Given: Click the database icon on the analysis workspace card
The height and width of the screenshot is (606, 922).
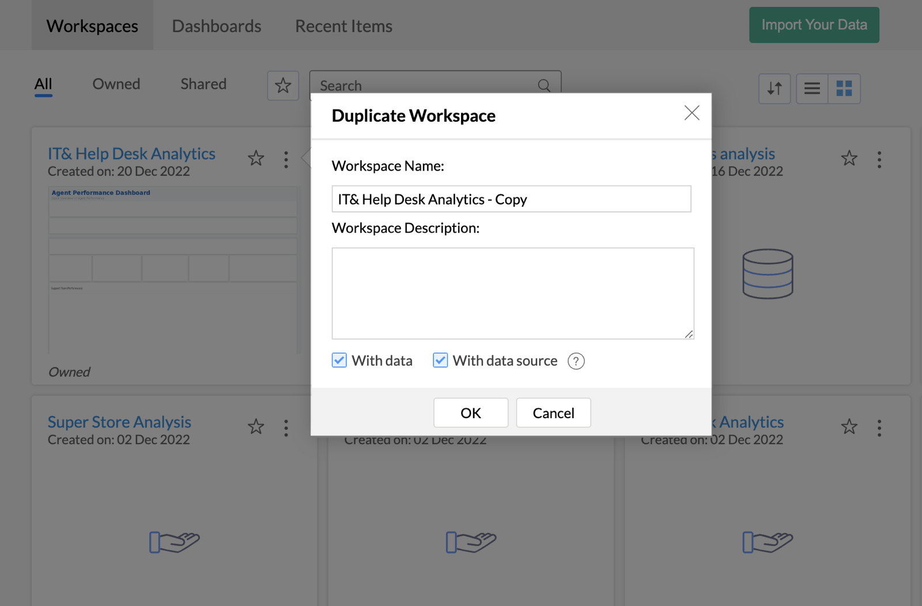Looking at the screenshot, I should click(x=767, y=274).
